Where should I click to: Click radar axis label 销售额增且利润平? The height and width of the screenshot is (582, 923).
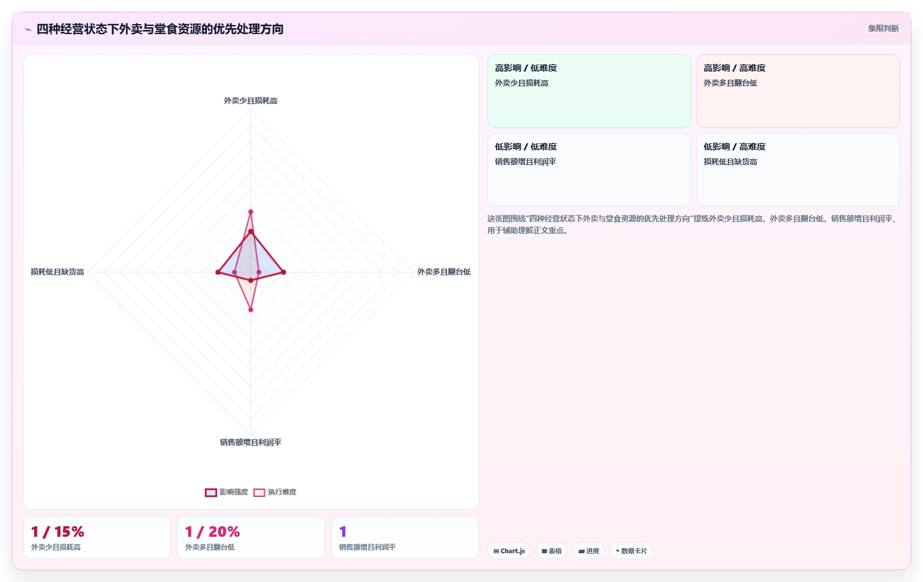[250, 442]
